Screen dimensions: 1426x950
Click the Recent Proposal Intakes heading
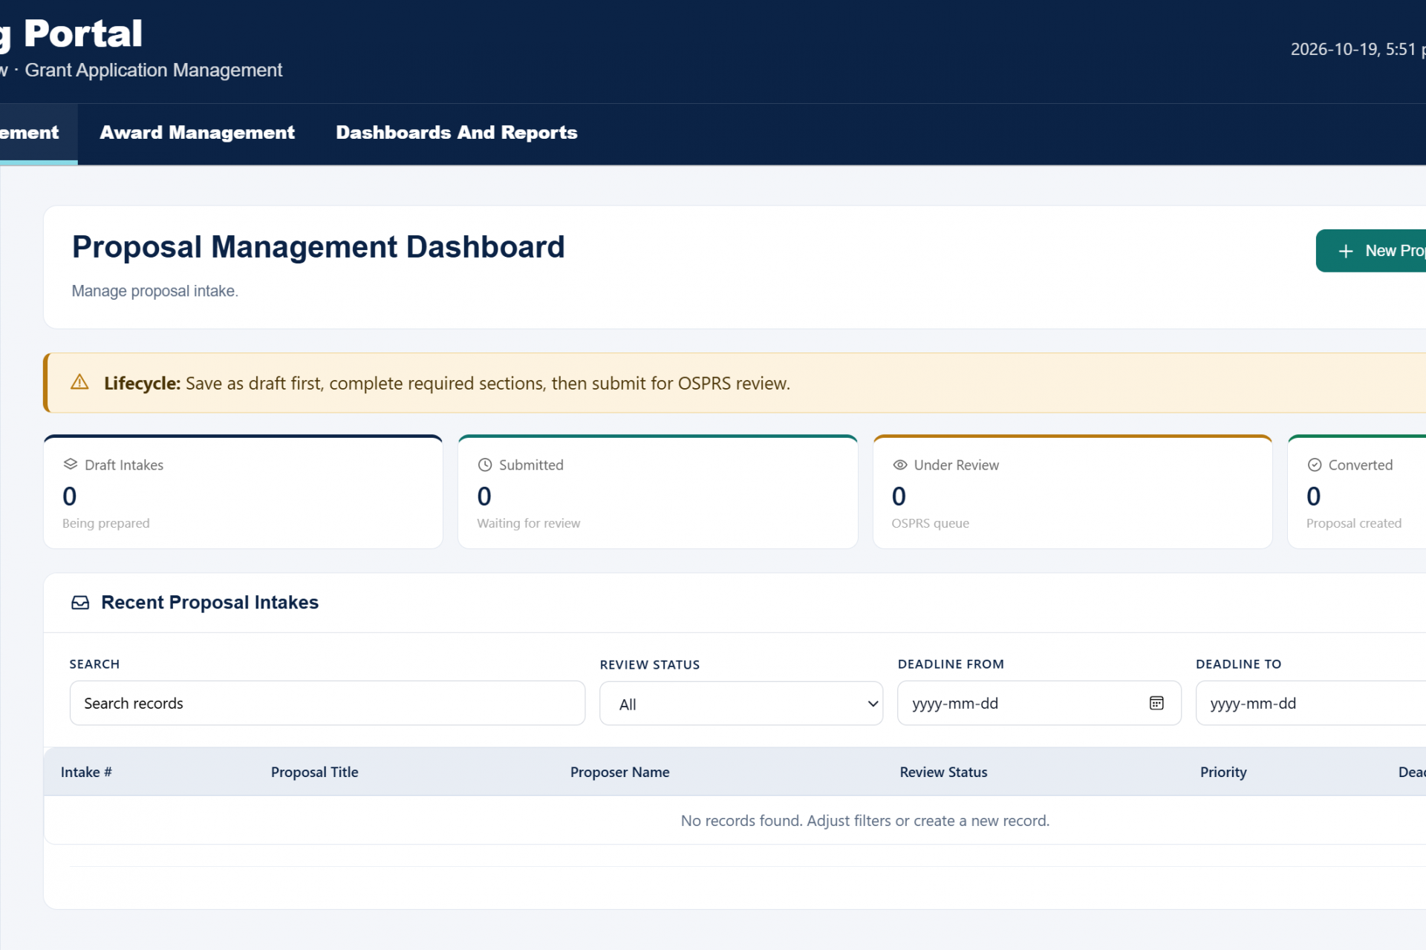coord(209,602)
